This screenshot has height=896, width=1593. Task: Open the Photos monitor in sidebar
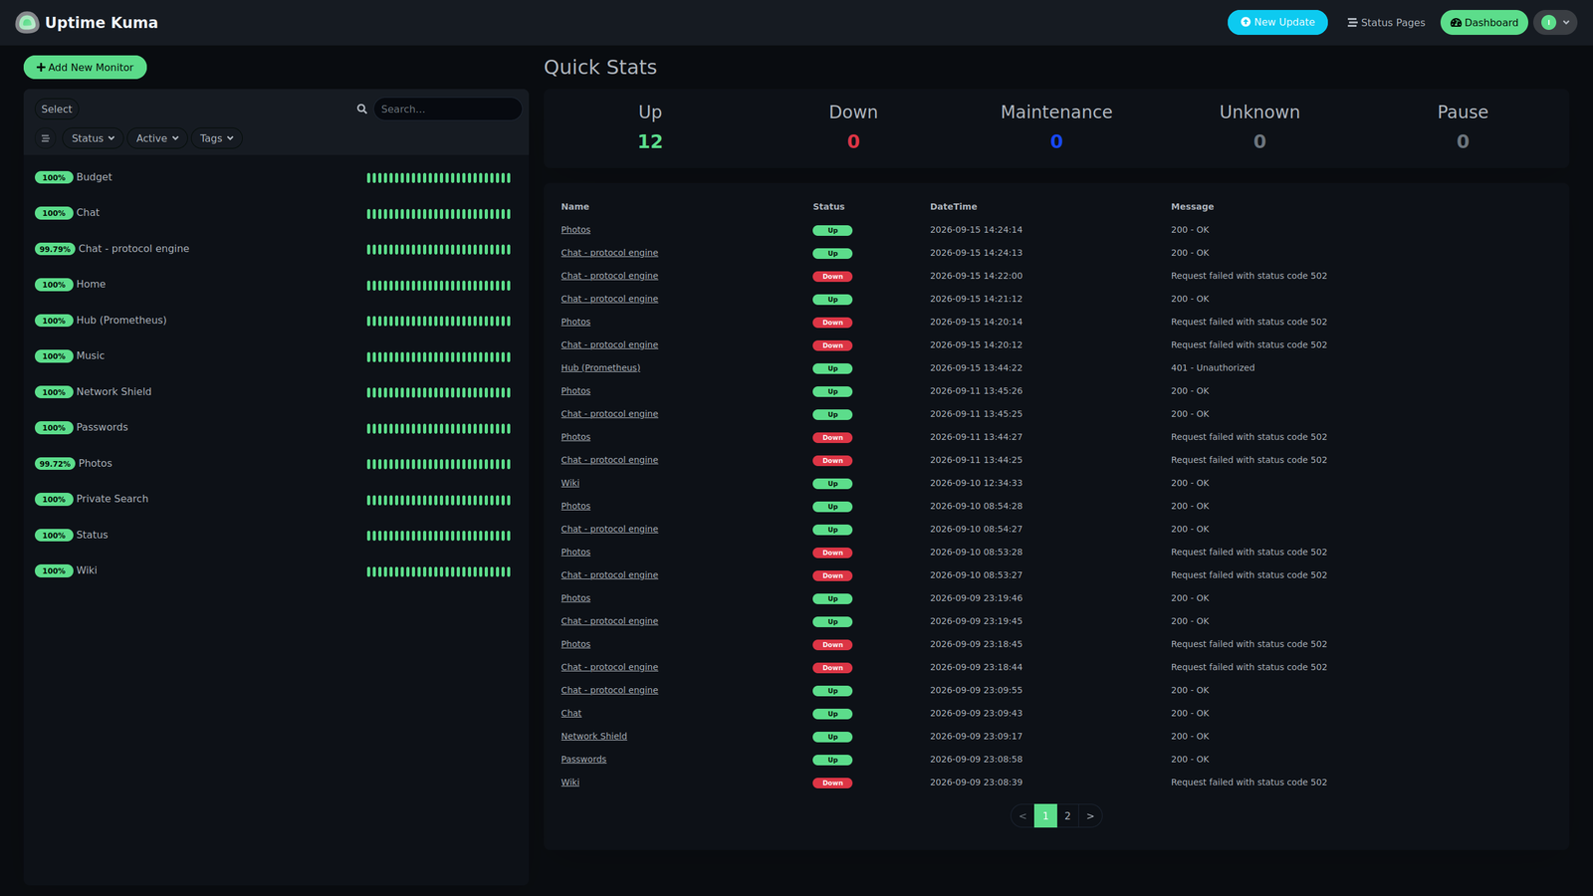pyautogui.click(x=276, y=464)
